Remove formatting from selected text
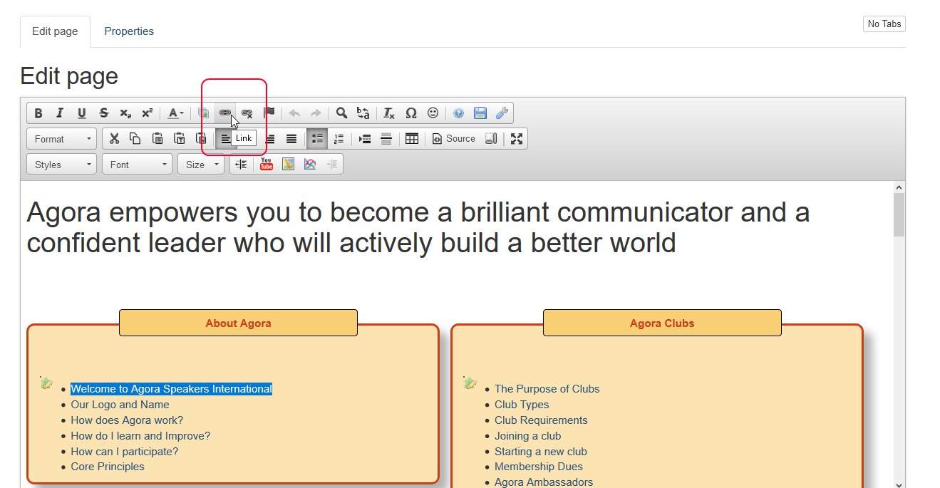940x488 pixels. (x=389, y=113)
